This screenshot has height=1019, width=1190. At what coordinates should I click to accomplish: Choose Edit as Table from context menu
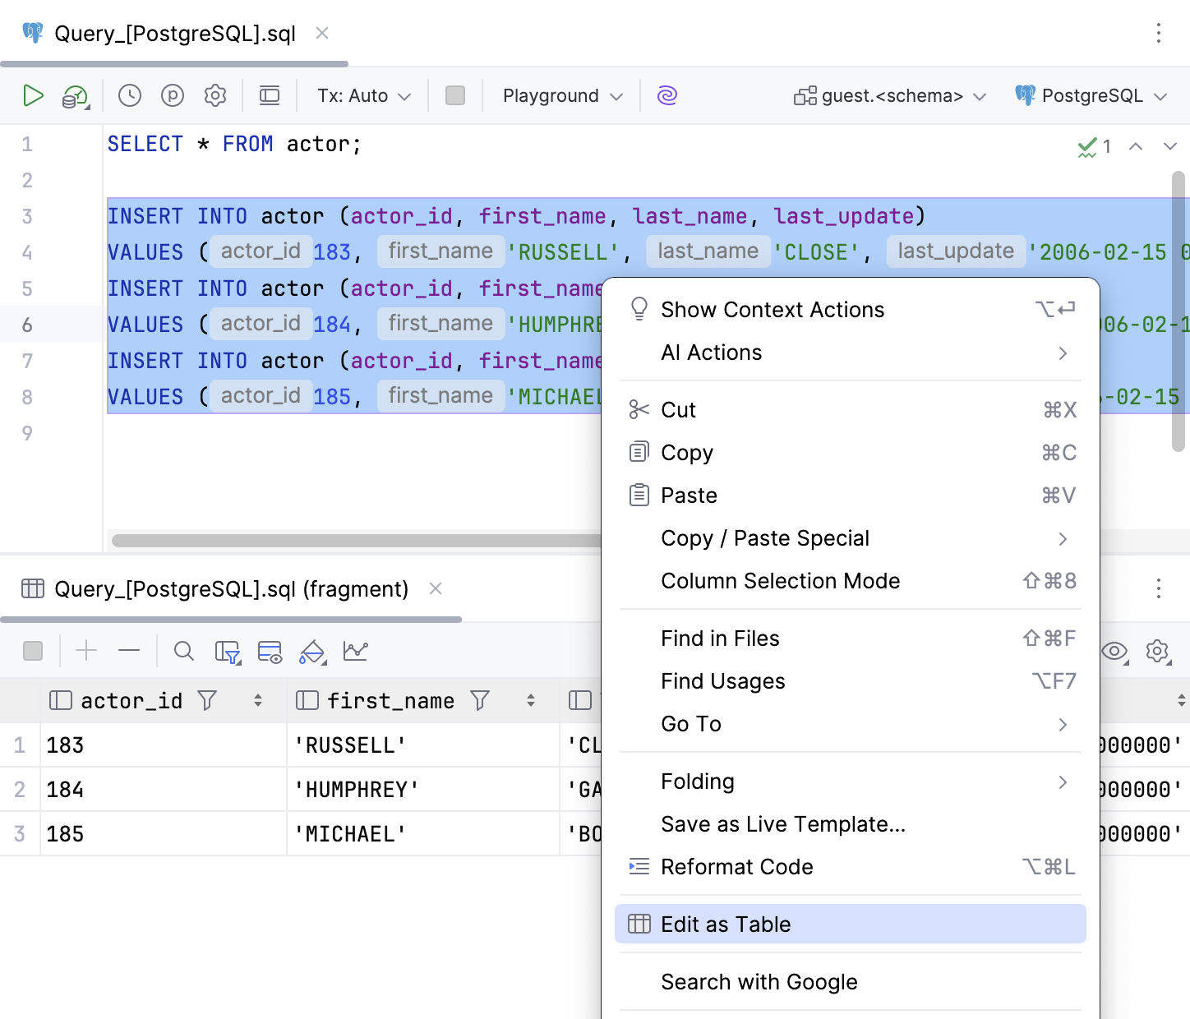click(725, 924)
